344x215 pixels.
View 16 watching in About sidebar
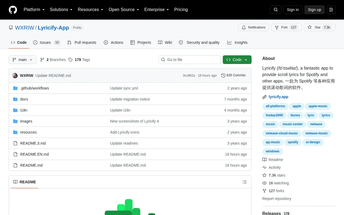275,183
